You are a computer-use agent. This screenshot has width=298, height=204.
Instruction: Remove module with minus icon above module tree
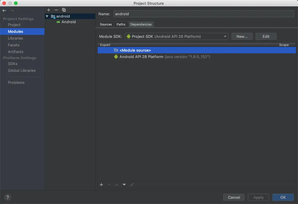point(56,10)
